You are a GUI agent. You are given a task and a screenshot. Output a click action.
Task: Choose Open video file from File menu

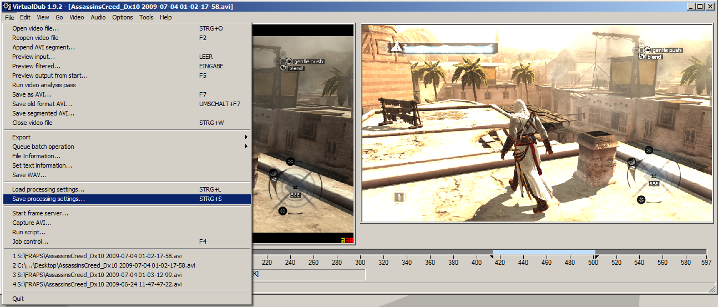36,28
